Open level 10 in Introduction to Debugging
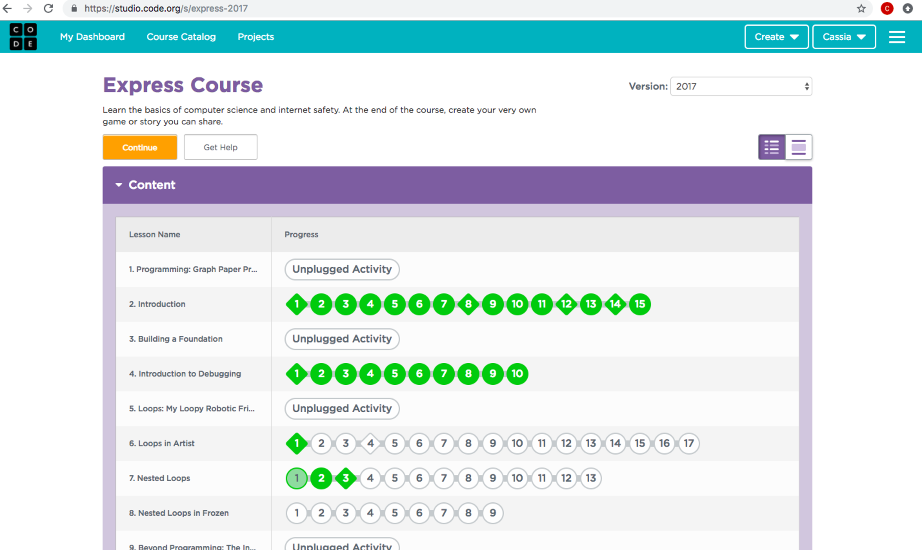Screen dimensions: 922x550 pos(517,374)
